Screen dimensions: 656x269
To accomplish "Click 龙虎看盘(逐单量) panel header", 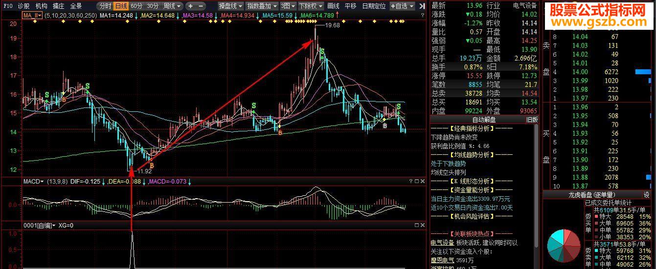I will point(591,194).
